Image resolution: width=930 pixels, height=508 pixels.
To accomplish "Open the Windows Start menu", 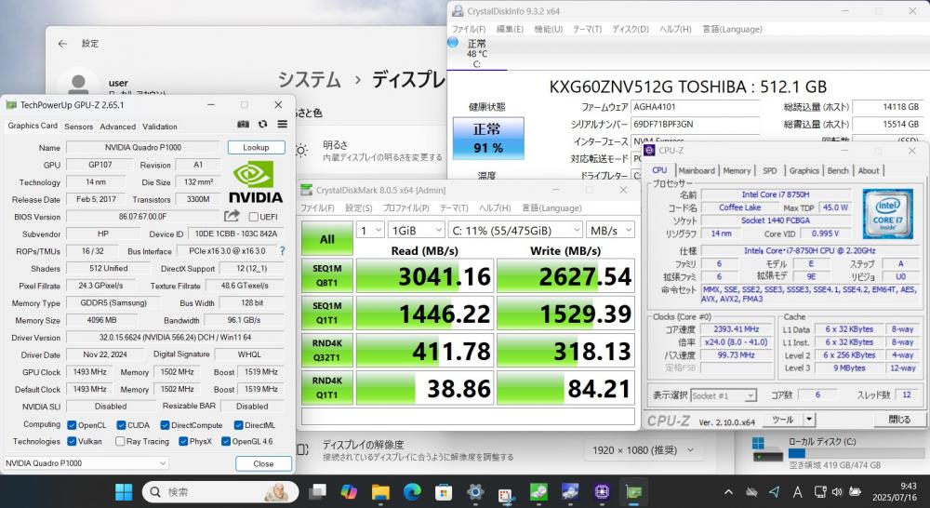I will tap(124, 492).
